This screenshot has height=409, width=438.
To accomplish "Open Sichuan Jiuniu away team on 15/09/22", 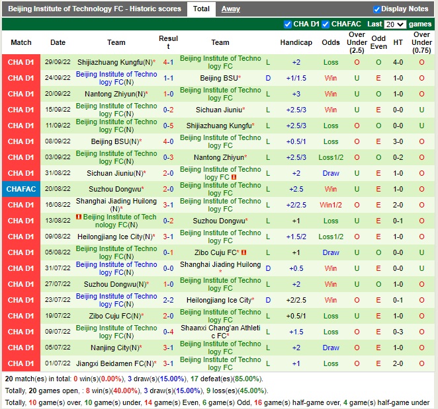I will [x=220, y=110].
